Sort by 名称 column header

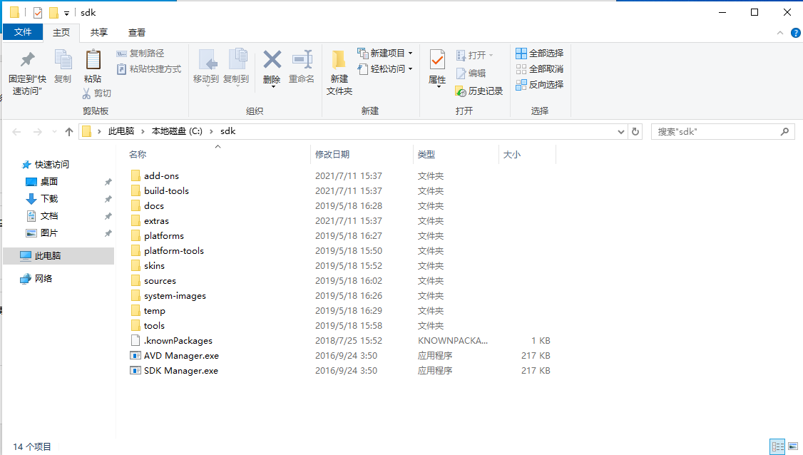(x=138, y=154)
